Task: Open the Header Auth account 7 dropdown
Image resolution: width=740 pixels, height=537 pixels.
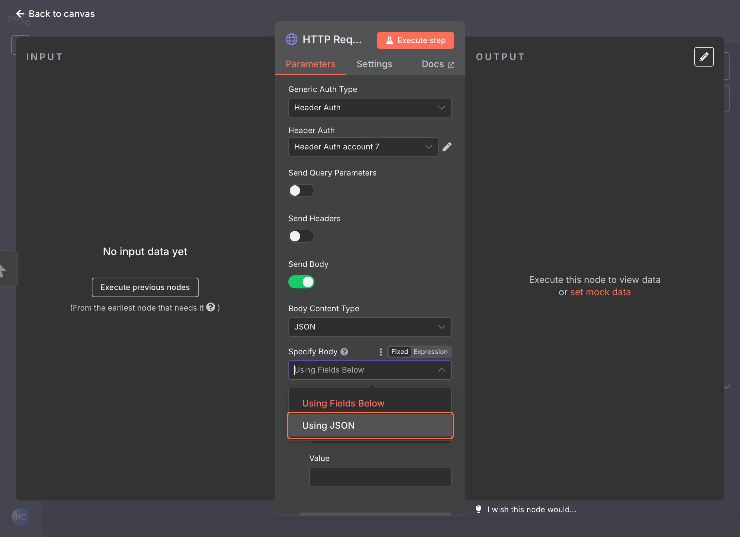Action: pos(363,147)
